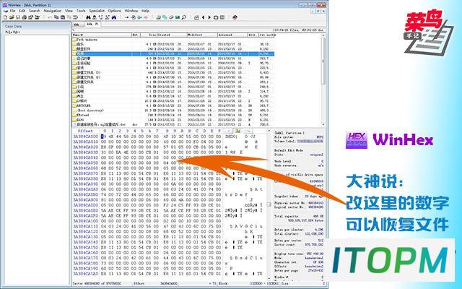
Task: Open the Help menu
Action: [x=145, y=11]
